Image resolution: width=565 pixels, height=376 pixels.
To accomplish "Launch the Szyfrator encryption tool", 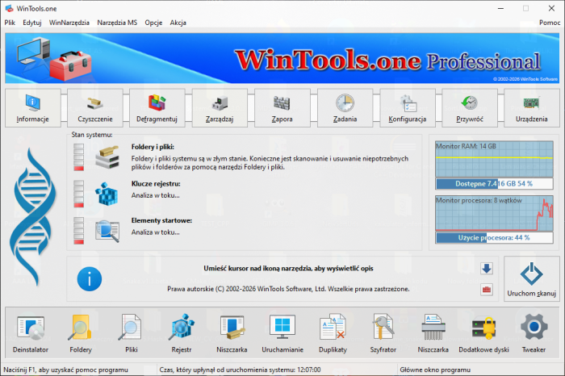I will 383,333.
